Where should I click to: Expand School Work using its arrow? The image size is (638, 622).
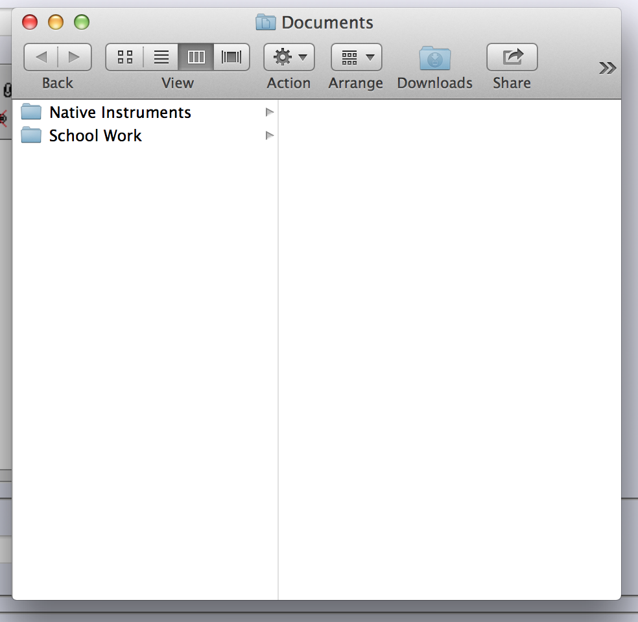pyautogui.click(x=269, y=135)
